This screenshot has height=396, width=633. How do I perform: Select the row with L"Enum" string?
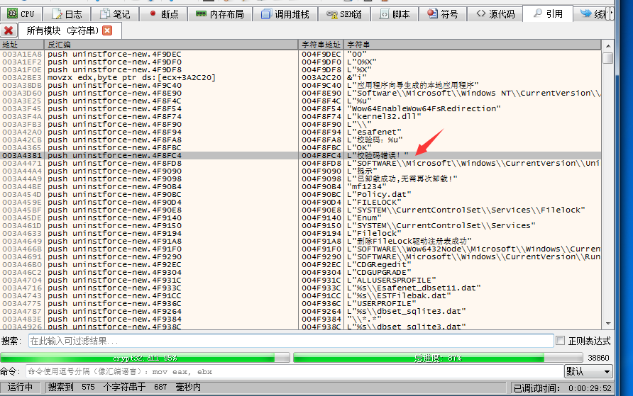(x=301, y=218)
